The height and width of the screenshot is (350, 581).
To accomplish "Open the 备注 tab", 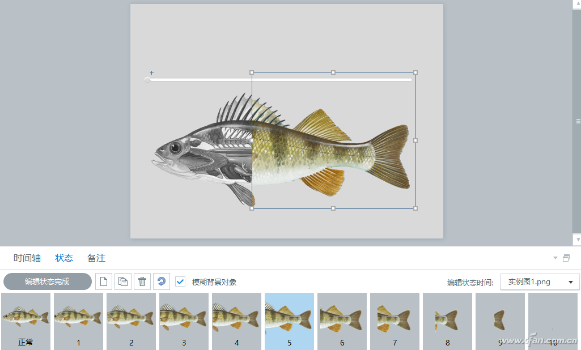I will (96, 258).
